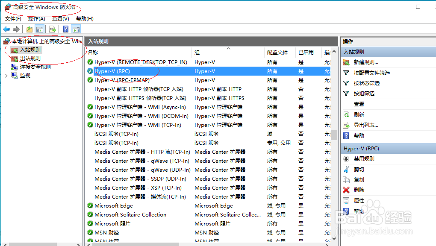The width and height of the screenshot is (436, 246).
Task: Select the Microsoft 照片 rule
Action: tap(112, 223)
